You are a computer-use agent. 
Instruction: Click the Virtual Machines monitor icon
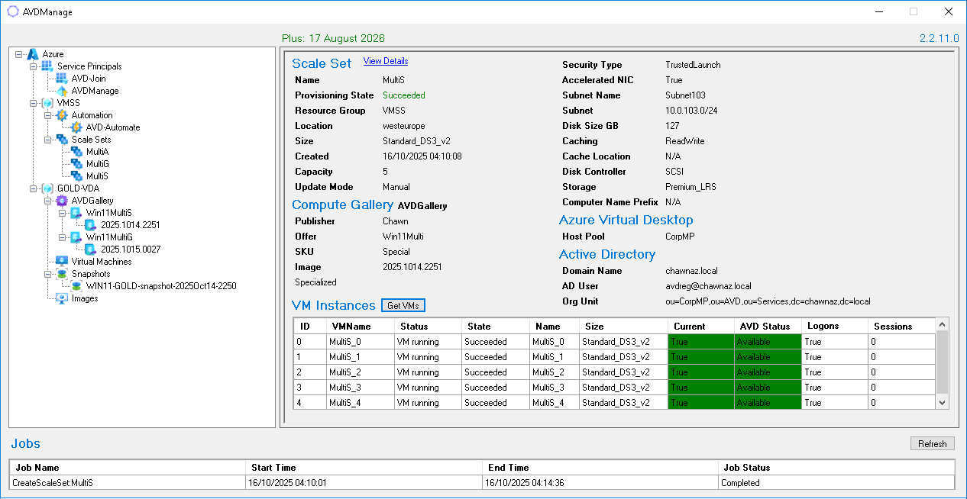pyautogui.click(x=62, y=262)
